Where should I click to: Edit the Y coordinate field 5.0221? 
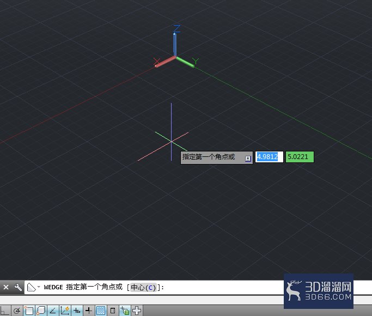300,157
